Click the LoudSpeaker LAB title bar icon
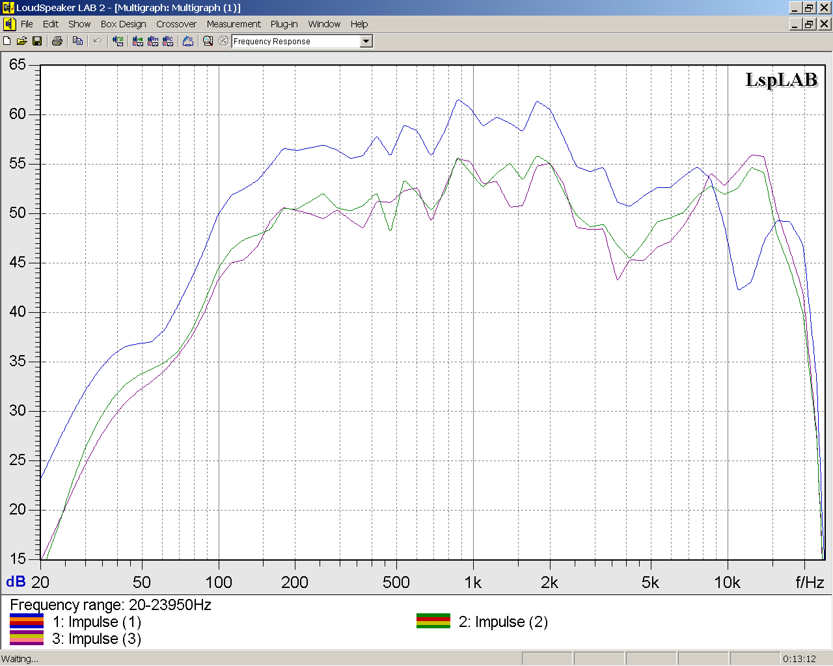 (8, 8)
